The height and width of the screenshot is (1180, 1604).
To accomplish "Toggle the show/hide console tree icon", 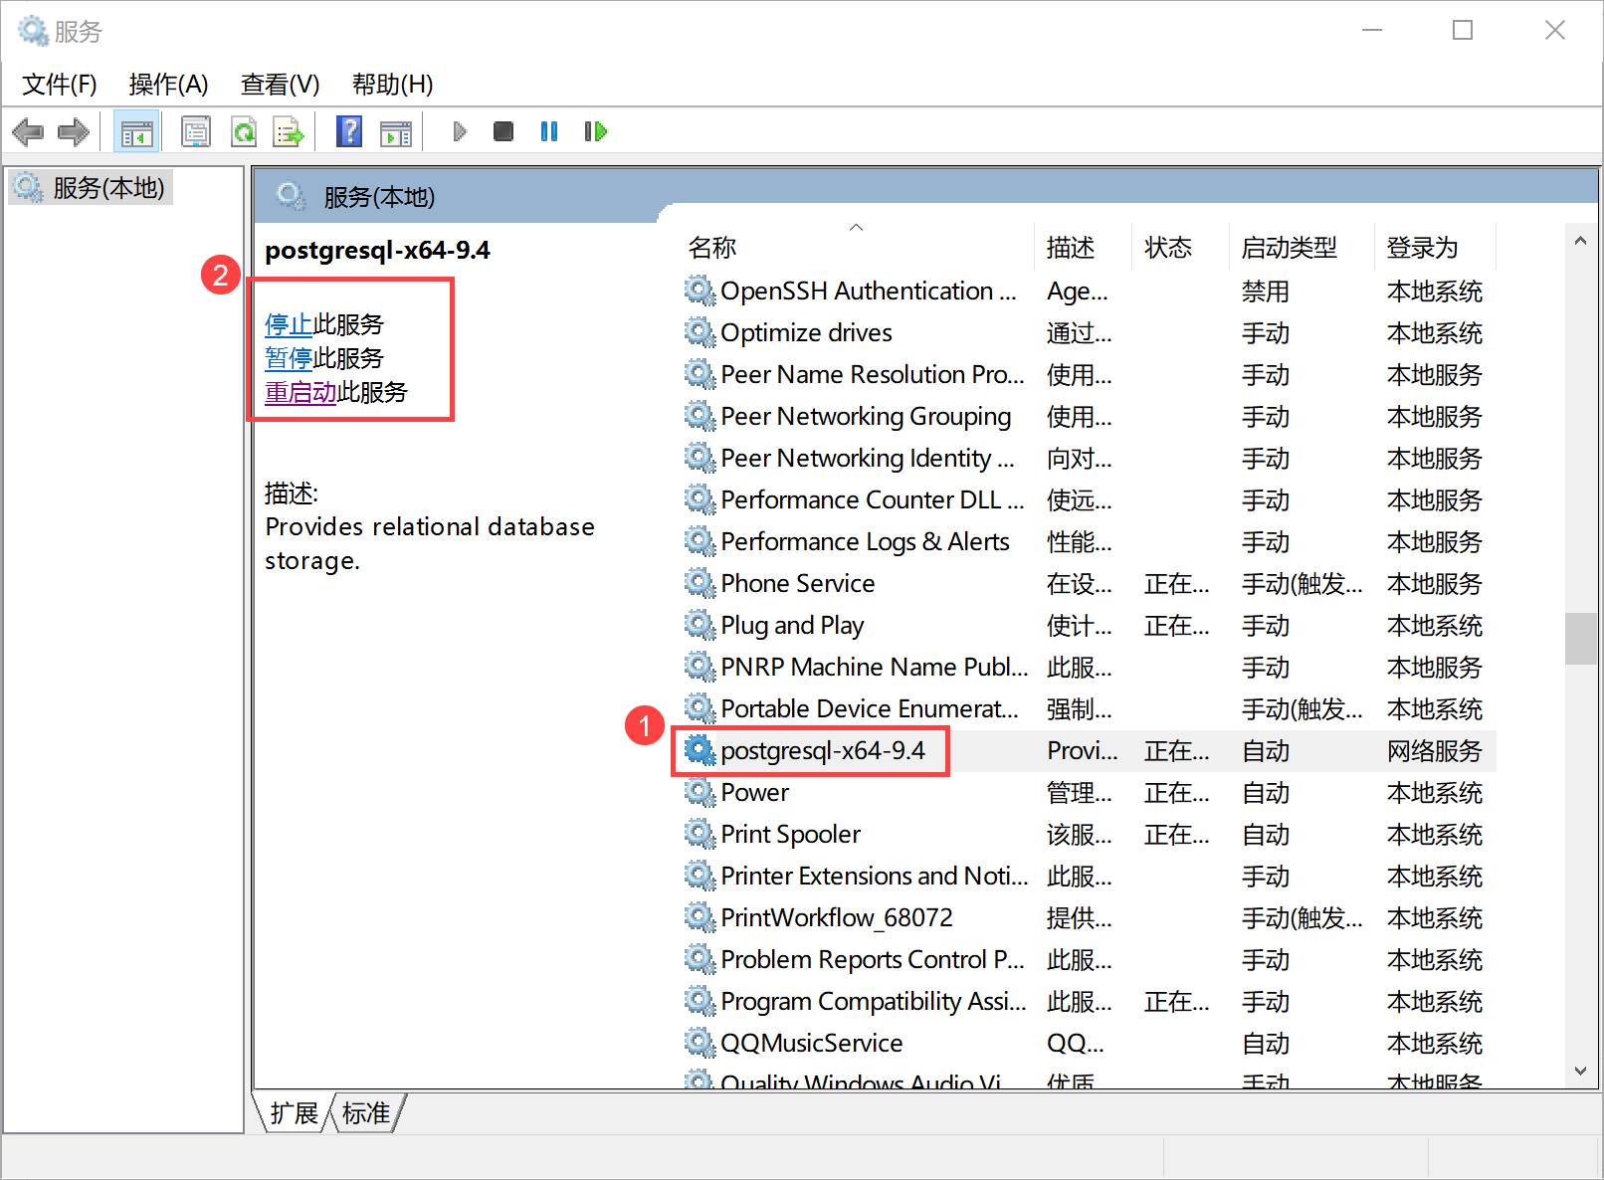I will 136,130.
